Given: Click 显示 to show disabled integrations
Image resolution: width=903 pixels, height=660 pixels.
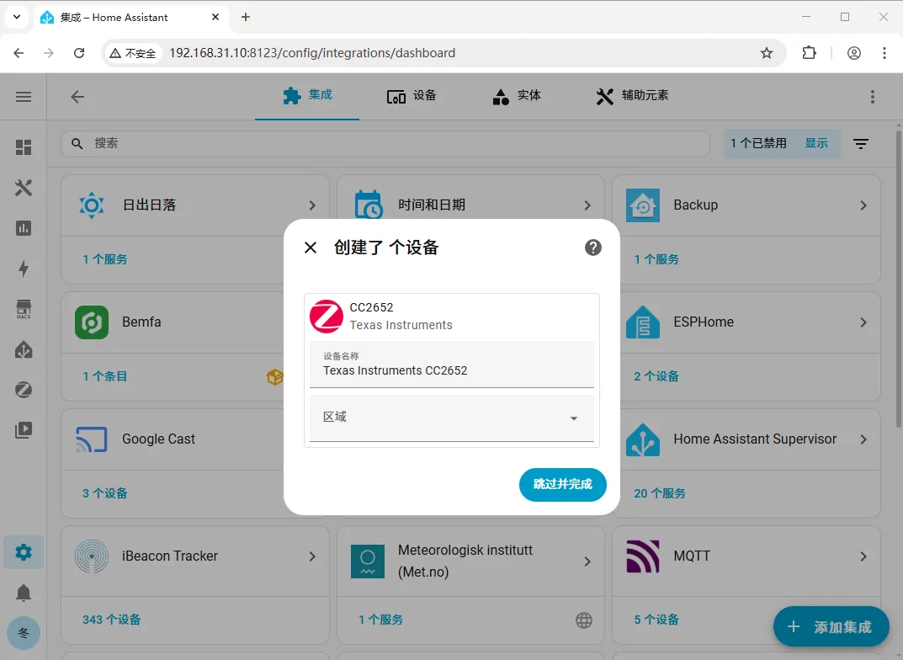Looking at the screenshot, I should pos(816,143).
